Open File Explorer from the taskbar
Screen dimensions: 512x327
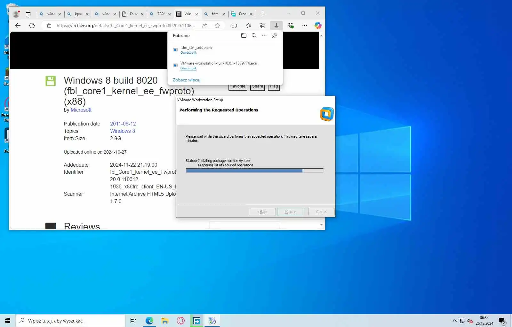(x=165, y=321)
